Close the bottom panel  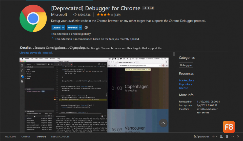coord(238,136)
